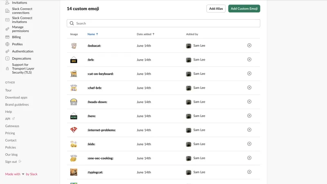Image resolution: width=327 pixels, height=184 pixels.
Task: Sign out of the workspace
Action: [x=13, y=162]
